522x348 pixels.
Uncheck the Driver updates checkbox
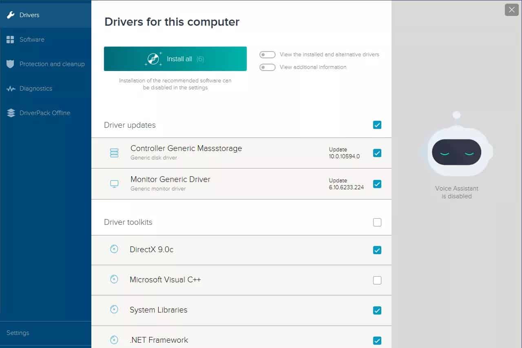377,125
